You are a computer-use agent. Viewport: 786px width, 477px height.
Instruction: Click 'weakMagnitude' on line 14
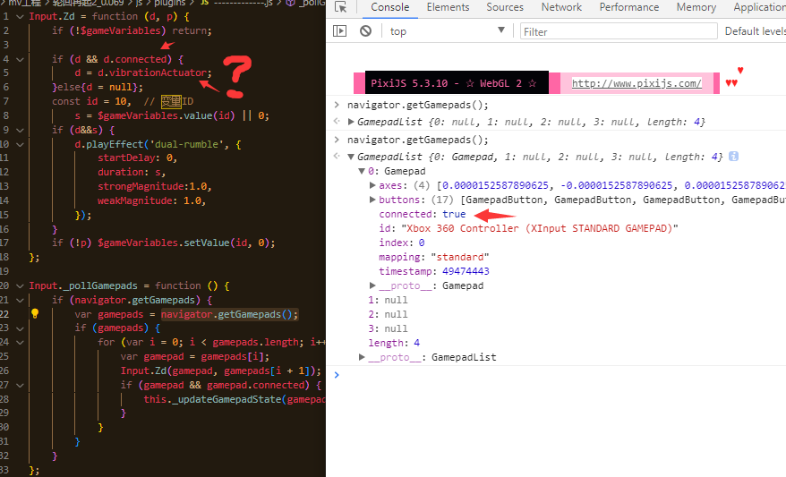[x=135, y=200]
